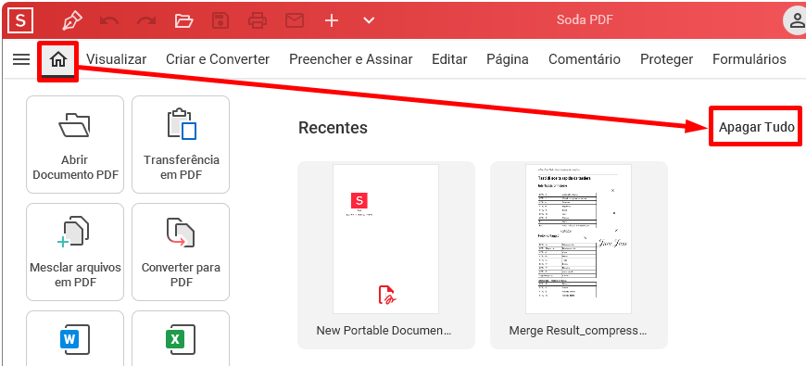Open the Proteger tab

coord(666,59)
